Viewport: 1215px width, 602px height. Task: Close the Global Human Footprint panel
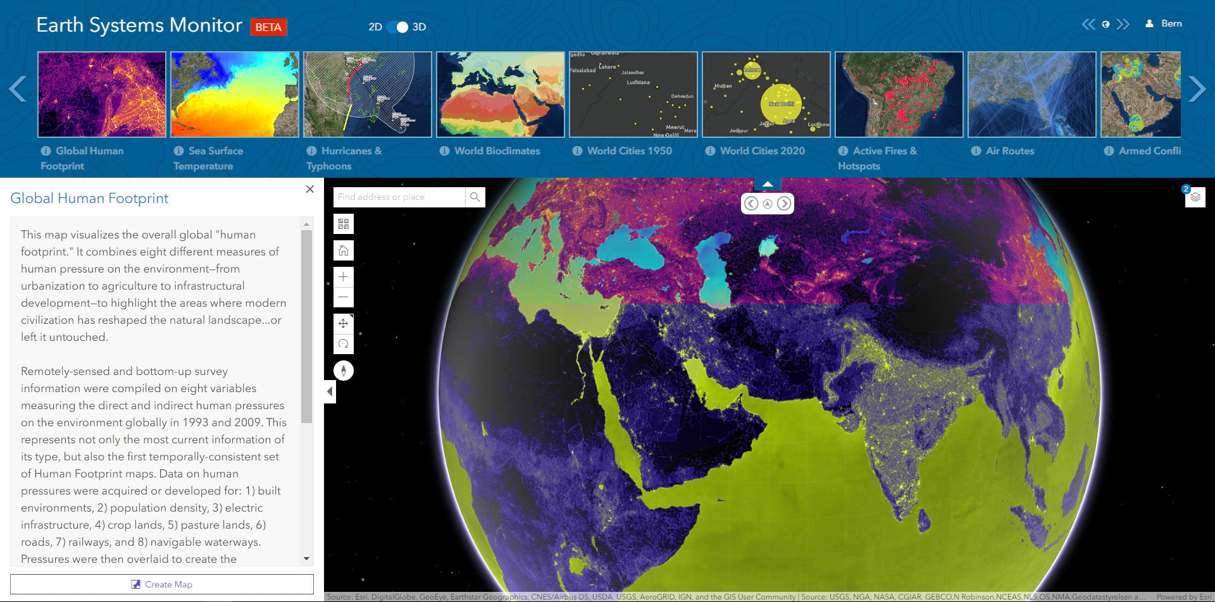tap(309, 189)
